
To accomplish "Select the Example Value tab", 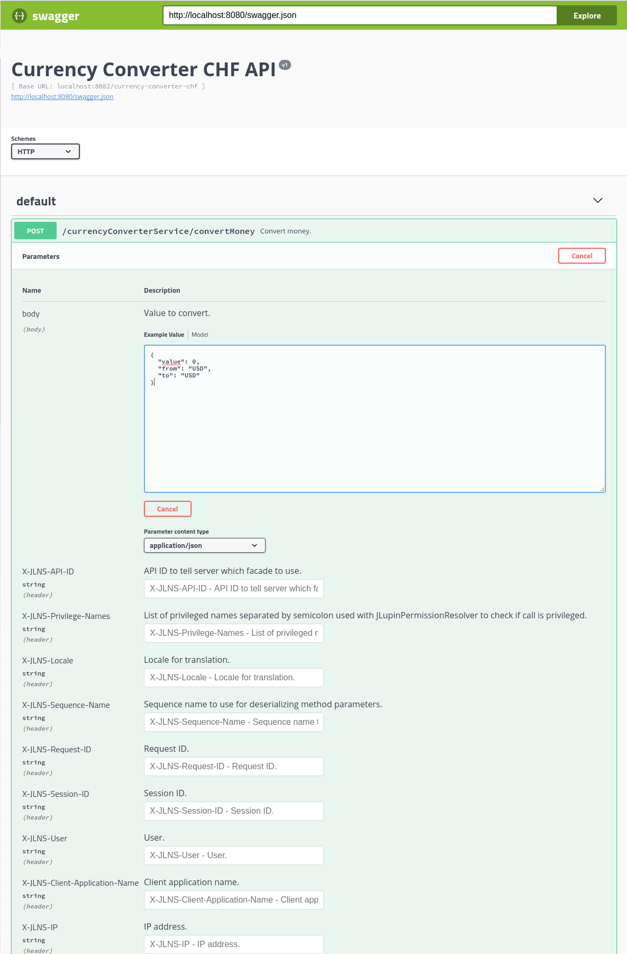I will [x=164, y=335].
